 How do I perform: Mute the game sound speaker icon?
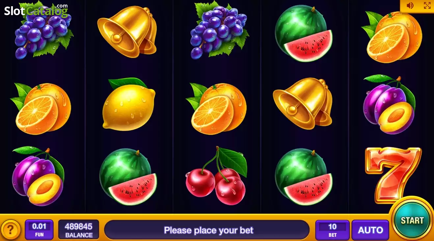(x=410, y=6)
